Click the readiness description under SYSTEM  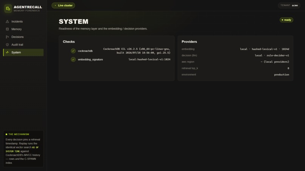(x=103, y=29)
